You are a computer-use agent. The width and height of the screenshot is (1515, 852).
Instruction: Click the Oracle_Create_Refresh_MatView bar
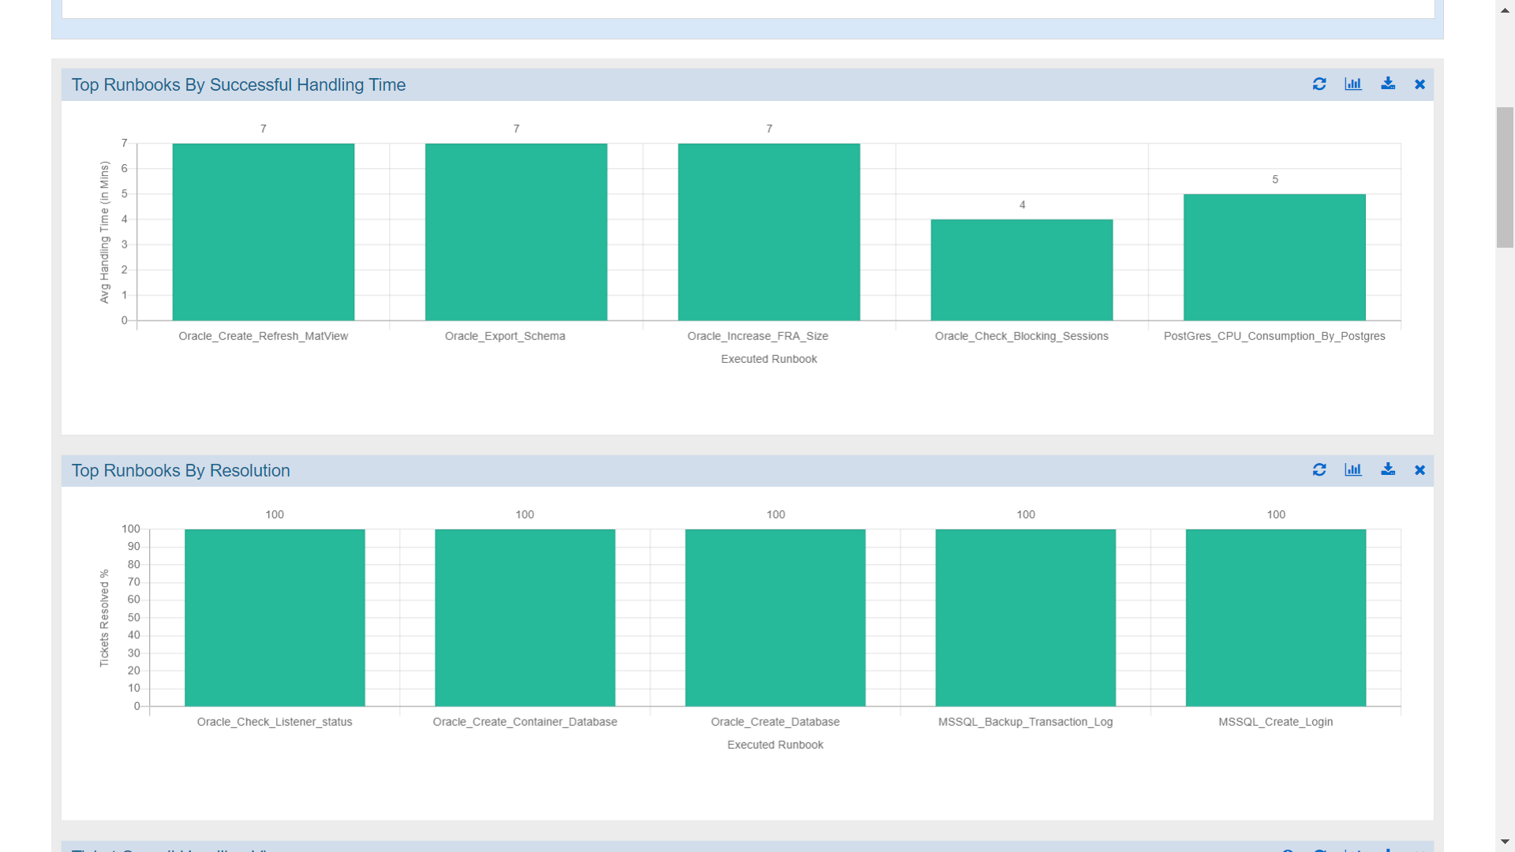pyautogui.click(x=263, y=232)
